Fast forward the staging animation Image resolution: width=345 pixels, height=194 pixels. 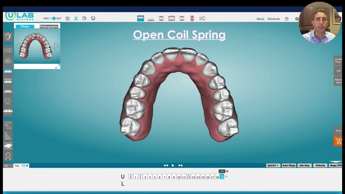pyautogui.click(x=181, y=165)
